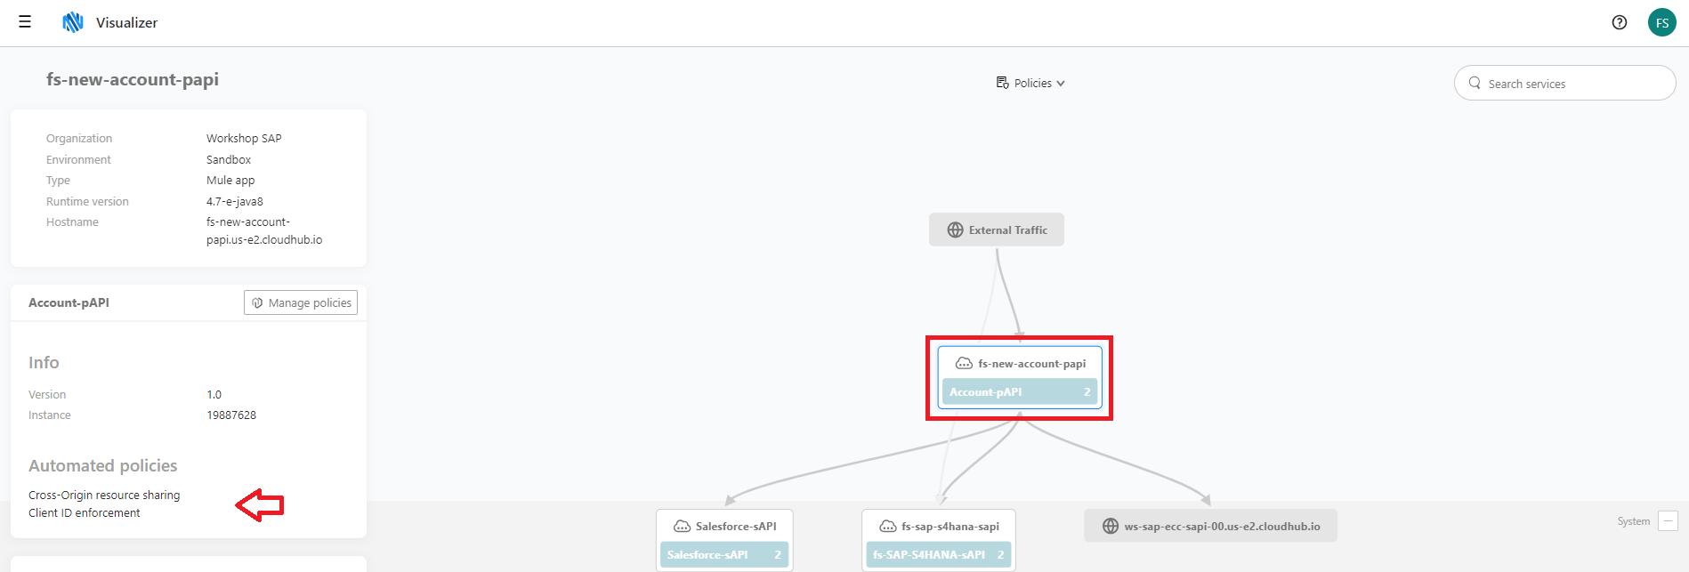Click the policy count 2 on fs-SAP-S4HANA-sAPI bar

pos(1000,554)
